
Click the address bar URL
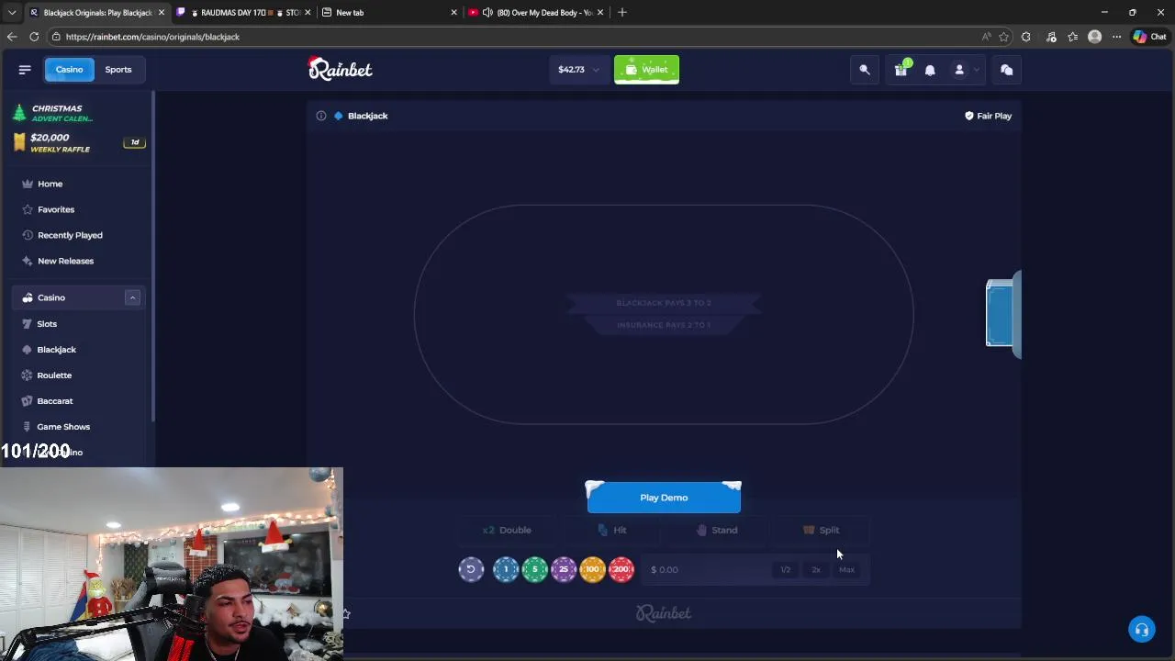pos(152,37)
